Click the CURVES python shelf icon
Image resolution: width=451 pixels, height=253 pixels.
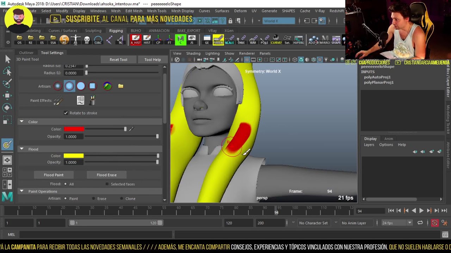[x=276, y=40]
